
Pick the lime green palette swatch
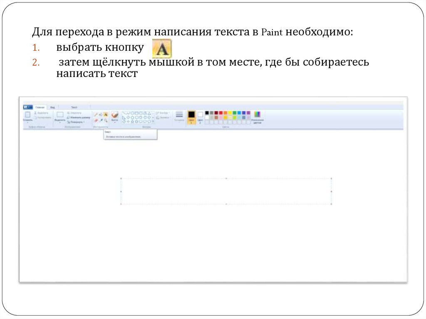click(x=235, y=117)
